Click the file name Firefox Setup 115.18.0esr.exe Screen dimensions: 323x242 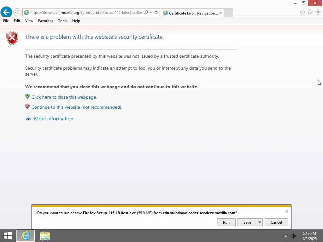(x=109, y=213)
